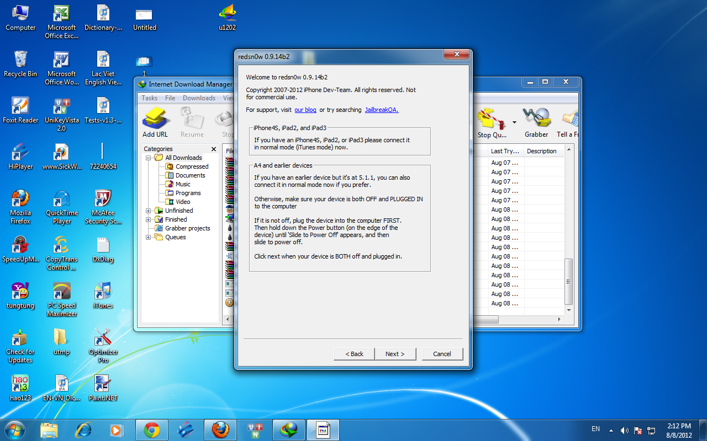Select Optimizer Pro desktop shortcut
Screen dimensions: 707x441
pyautogui.click(x=103, y=347)
